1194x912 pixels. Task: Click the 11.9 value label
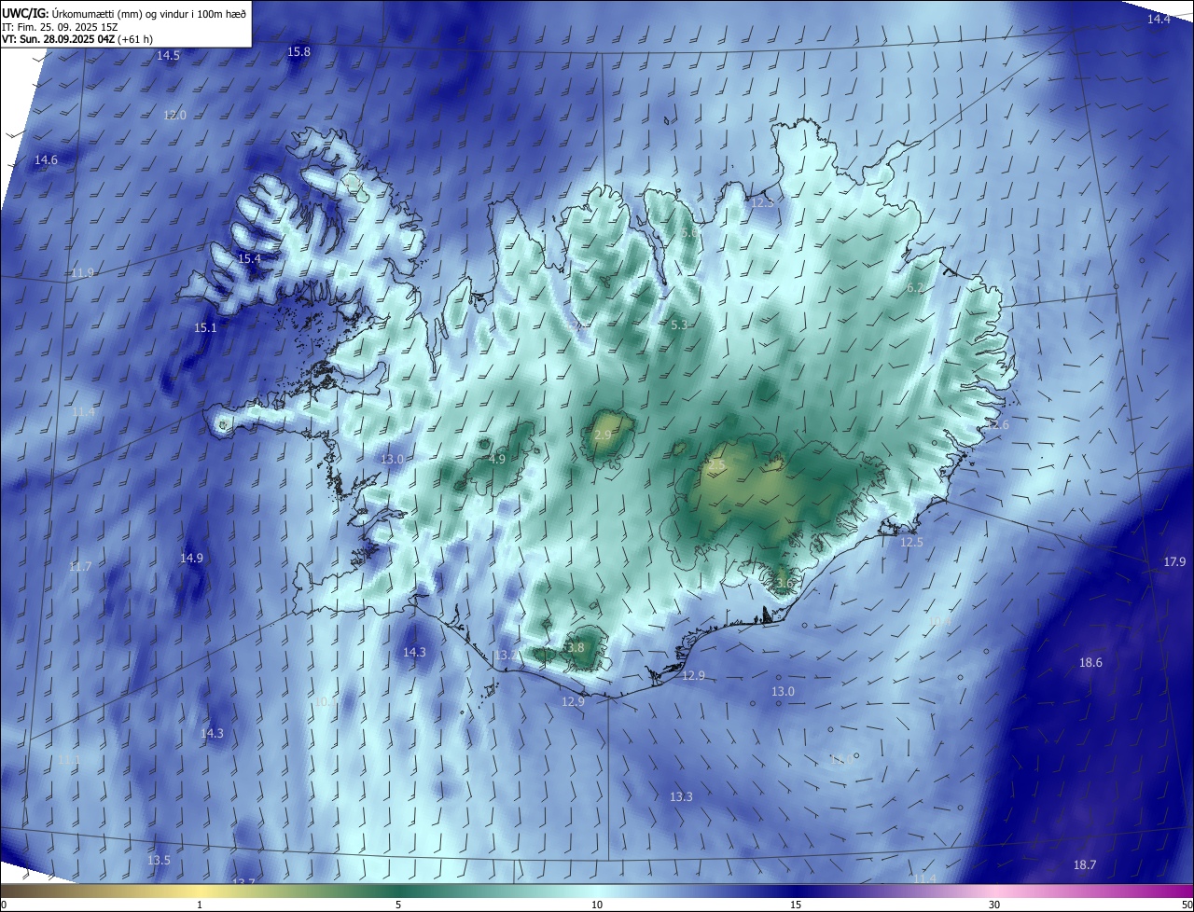click(x=82, y=273)
